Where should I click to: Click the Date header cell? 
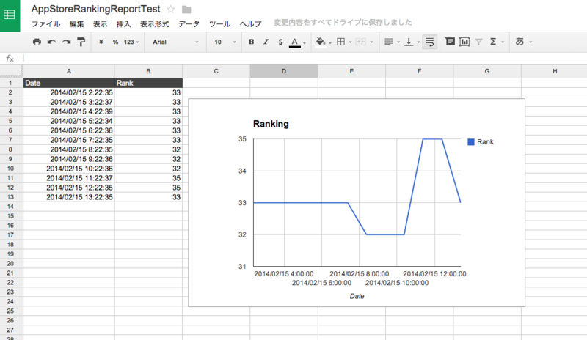69,83
